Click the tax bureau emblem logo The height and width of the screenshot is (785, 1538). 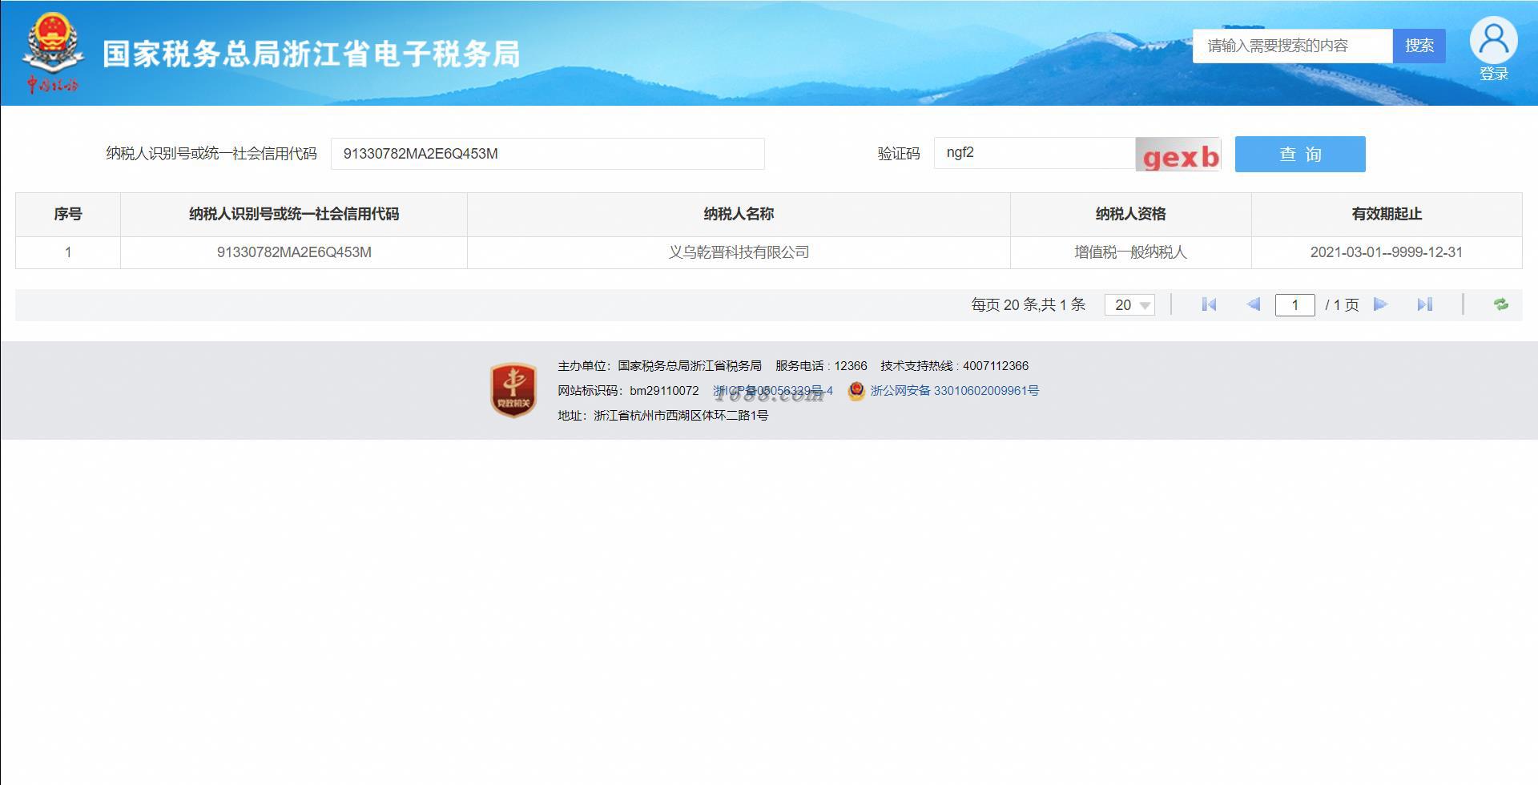(x=52, y=53)
